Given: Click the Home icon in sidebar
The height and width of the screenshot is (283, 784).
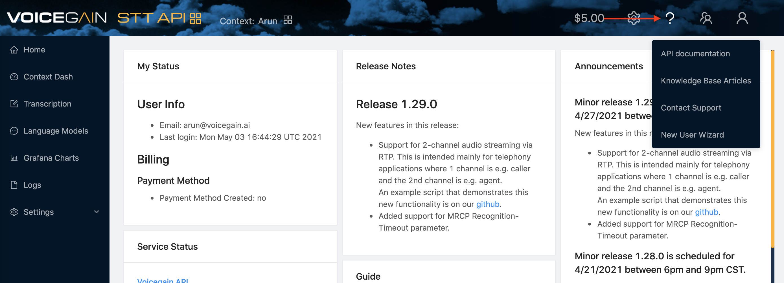Looking at the screenshot, I should (x=14, y=50).
